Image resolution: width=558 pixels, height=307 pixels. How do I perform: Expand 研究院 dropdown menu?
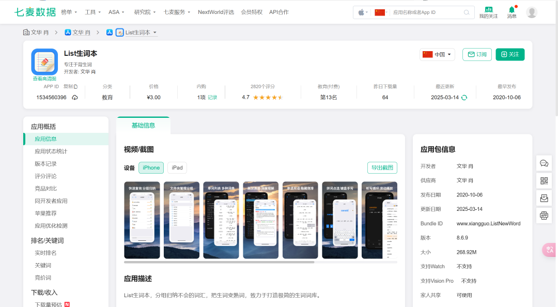[145, 12]
